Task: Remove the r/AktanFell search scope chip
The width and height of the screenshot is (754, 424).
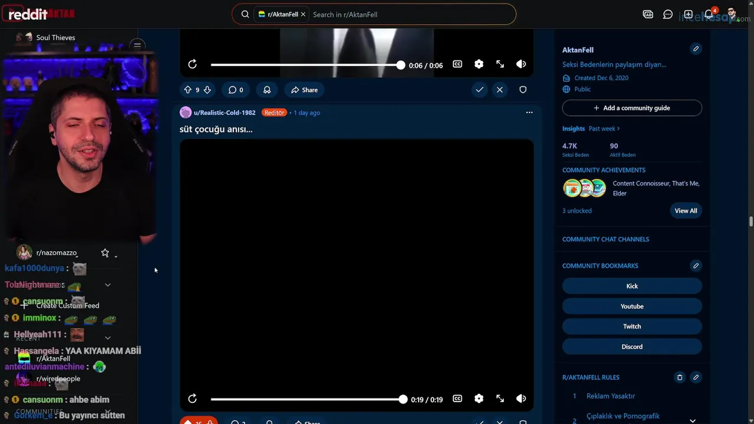Action: pyautogui.click(x=303, y=14)
